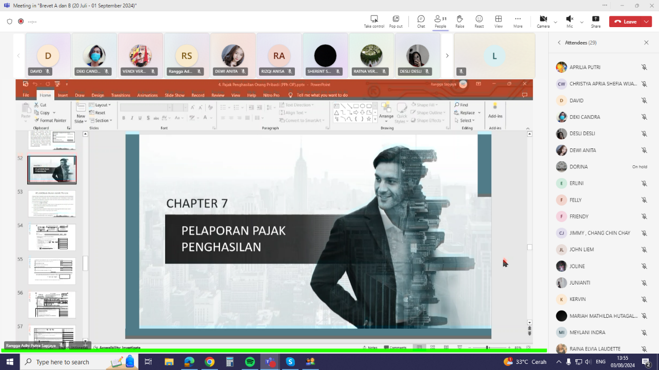This screenshot has width=659, height=370.
Task: Click the Pop out icon
Action: coord(395,21)
